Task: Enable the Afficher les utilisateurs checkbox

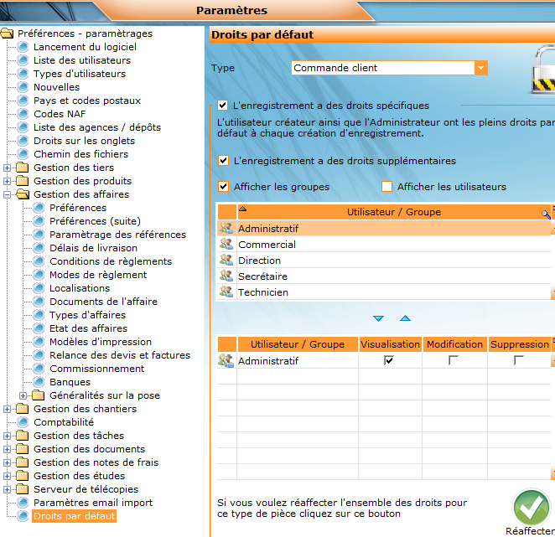Action: [x=386, y=187]
